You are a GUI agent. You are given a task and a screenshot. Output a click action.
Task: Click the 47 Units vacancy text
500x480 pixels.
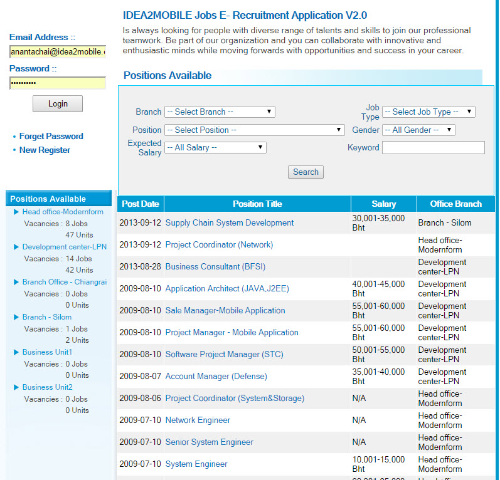[x=80, y=235]
